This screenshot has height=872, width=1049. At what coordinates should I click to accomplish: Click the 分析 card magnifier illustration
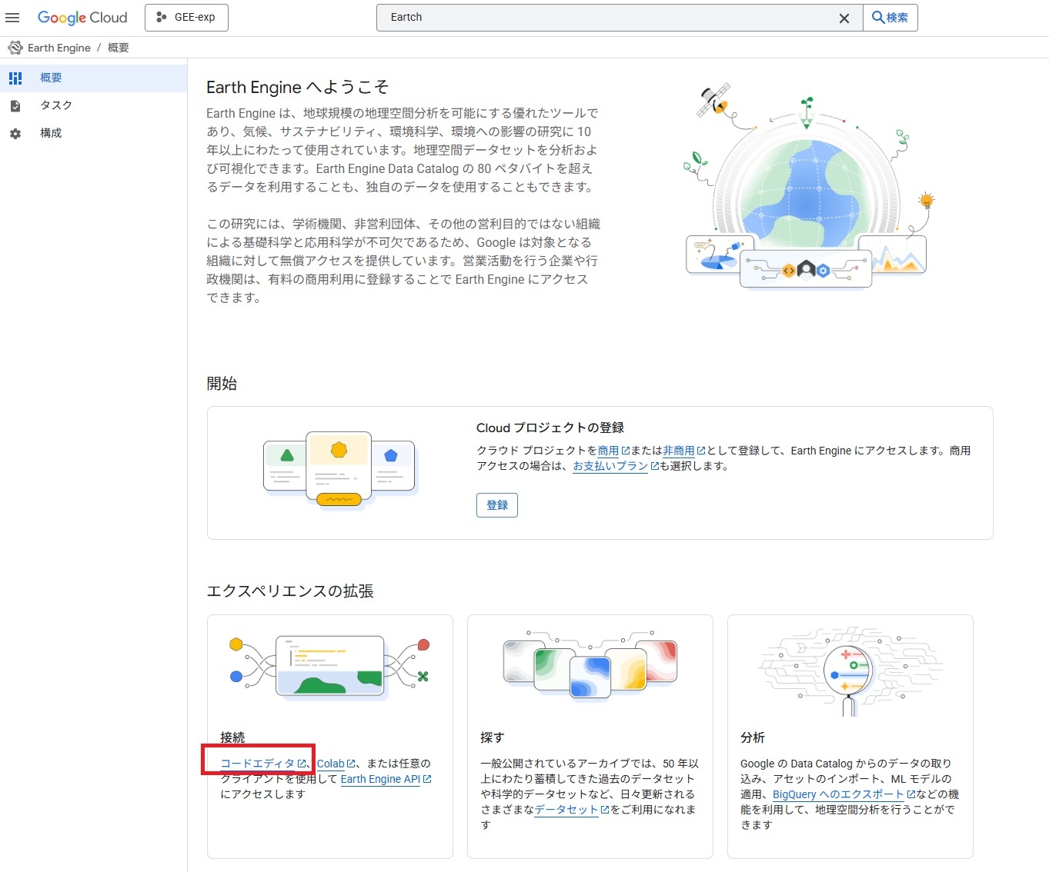[x=850, y=672]
